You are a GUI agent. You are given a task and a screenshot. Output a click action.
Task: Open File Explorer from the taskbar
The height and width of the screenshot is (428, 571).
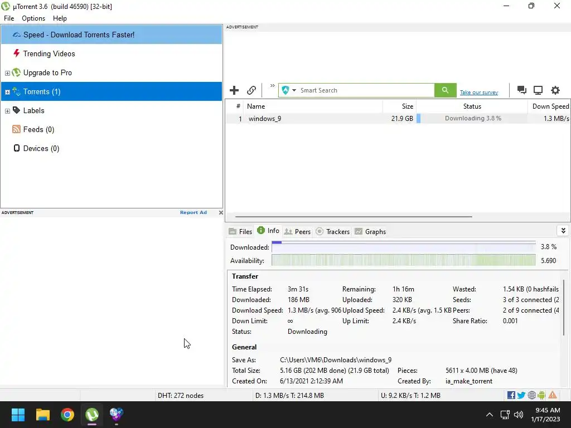[42, 414]
